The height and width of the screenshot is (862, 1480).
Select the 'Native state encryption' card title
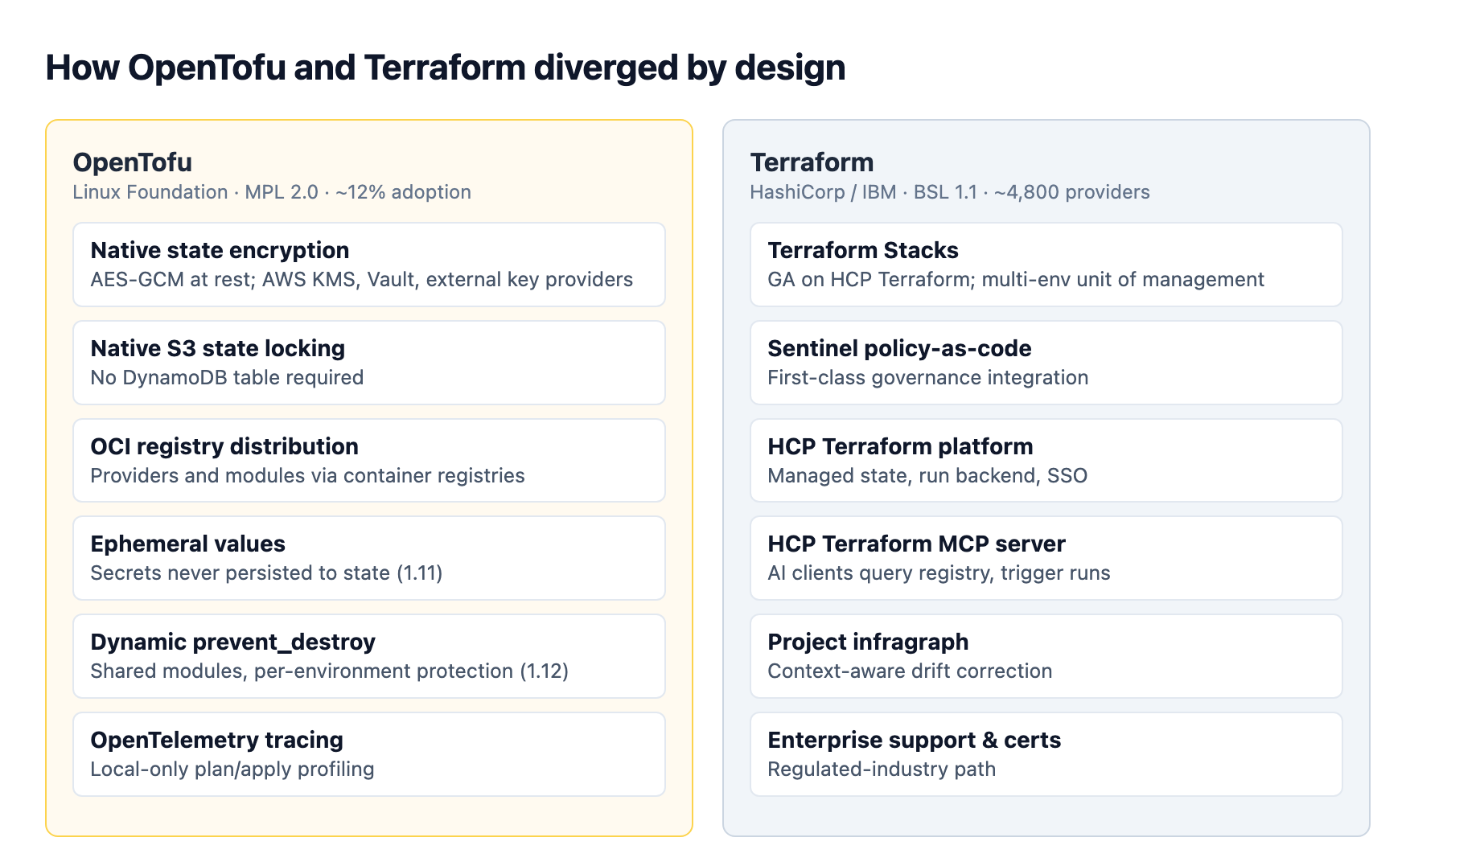[x=220, y=250]
